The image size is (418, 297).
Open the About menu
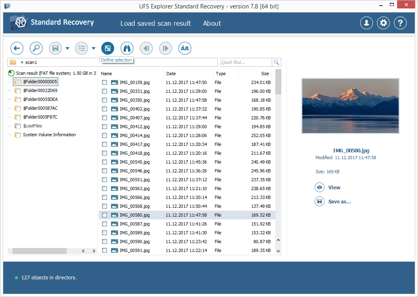[x=212, y=23]
